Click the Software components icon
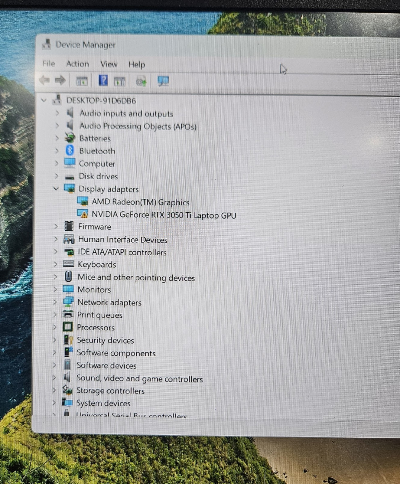This screenshot has width=400, height=484. pos(68,352)
